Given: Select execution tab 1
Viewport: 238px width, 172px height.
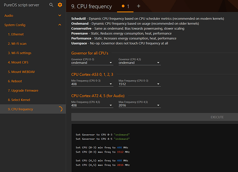Looking at the screenshot, I should tap(125, 6).
